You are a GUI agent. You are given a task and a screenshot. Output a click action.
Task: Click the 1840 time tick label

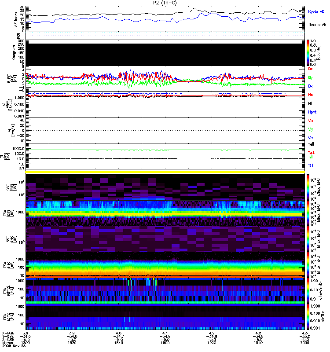[x=118, y=343]
